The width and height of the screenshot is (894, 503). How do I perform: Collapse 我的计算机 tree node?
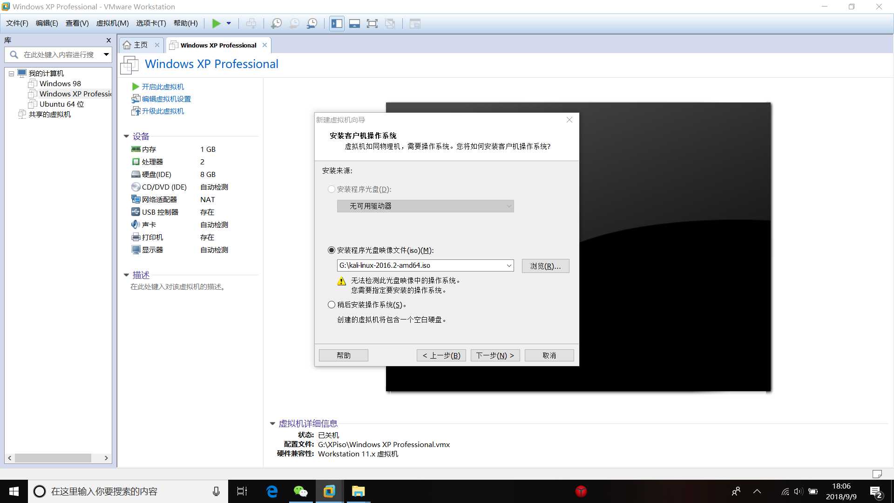pos(12,74)
